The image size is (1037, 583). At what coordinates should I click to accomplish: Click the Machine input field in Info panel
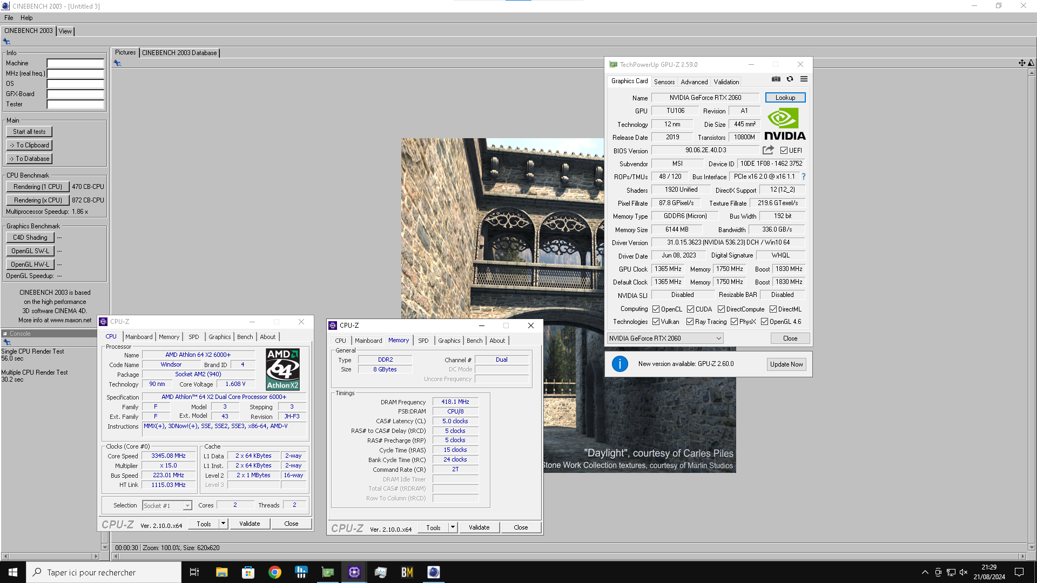(75, 63)
